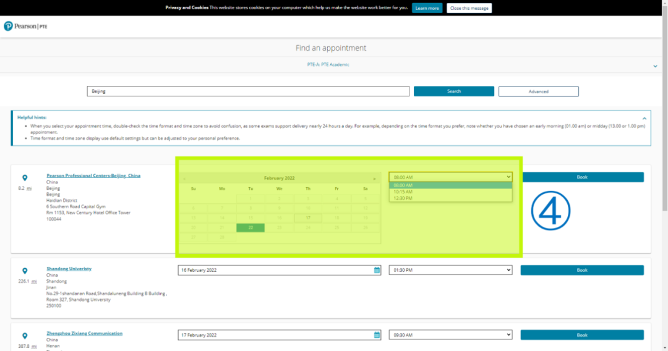
Task: Choose 10:15 AM from the time list
Action: [403, 192]
